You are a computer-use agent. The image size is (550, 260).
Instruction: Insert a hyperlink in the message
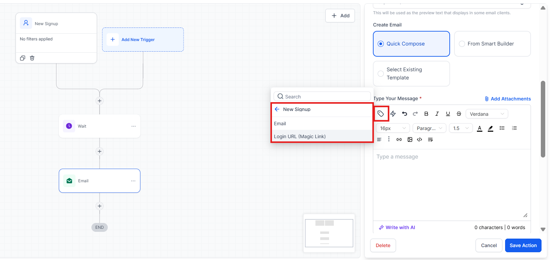tap(399, 140)
